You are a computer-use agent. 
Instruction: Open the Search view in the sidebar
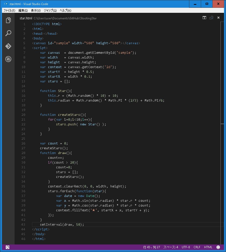8,33
